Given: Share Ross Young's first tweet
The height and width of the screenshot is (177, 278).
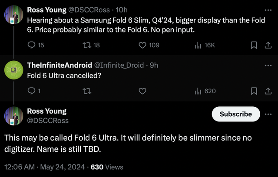Looking at the screenshot, I should pyautogui.click(x=267, y=45).
